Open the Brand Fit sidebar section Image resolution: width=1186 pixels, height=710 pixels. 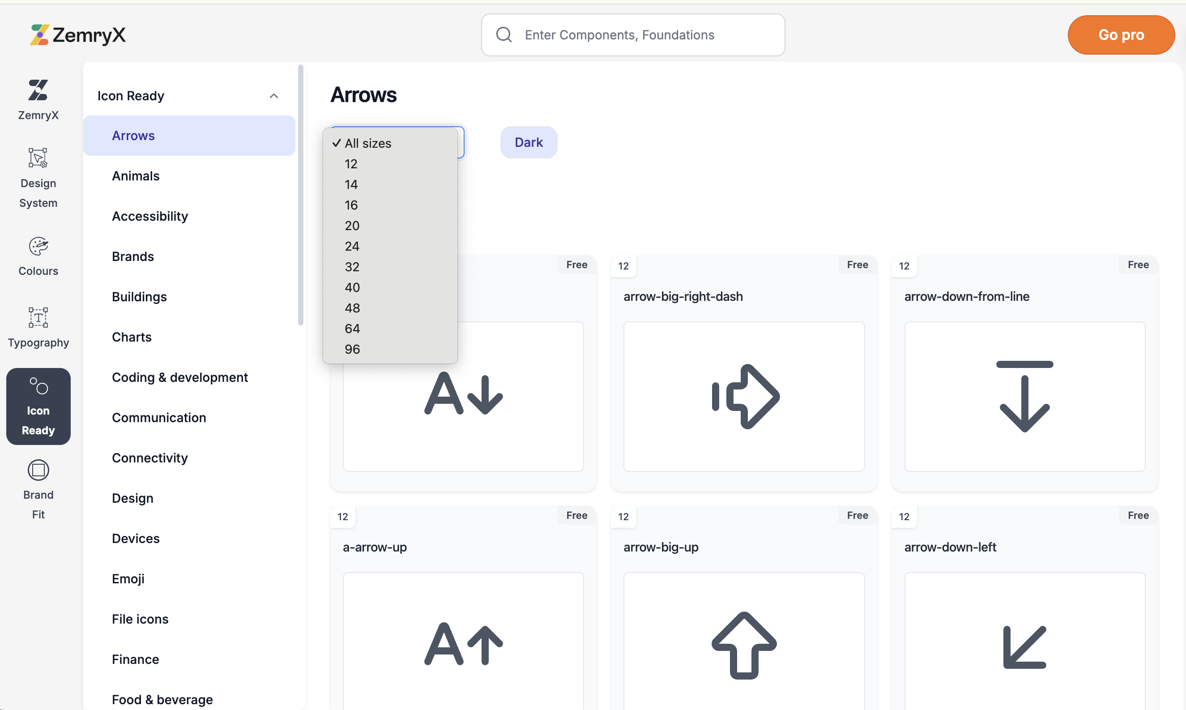pyautogui.click(x=38, y=490)
